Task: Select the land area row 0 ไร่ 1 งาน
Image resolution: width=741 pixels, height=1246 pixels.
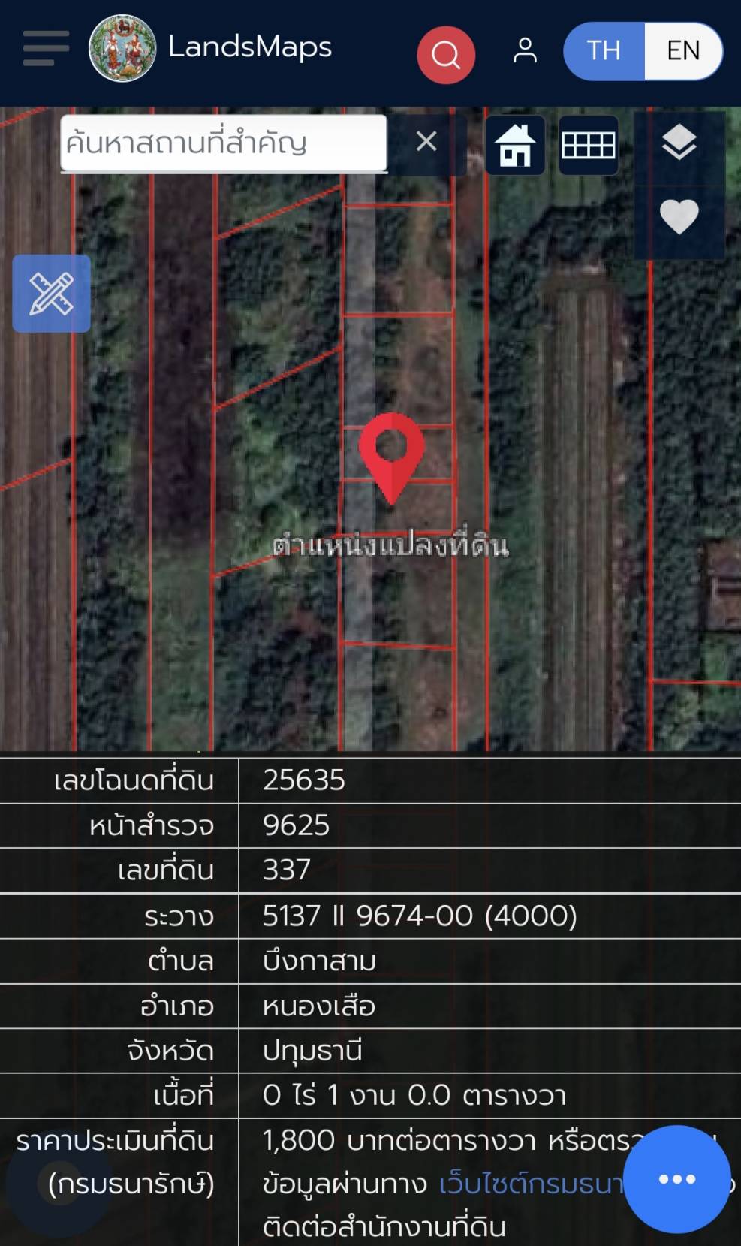Action: pos(370,1096)
